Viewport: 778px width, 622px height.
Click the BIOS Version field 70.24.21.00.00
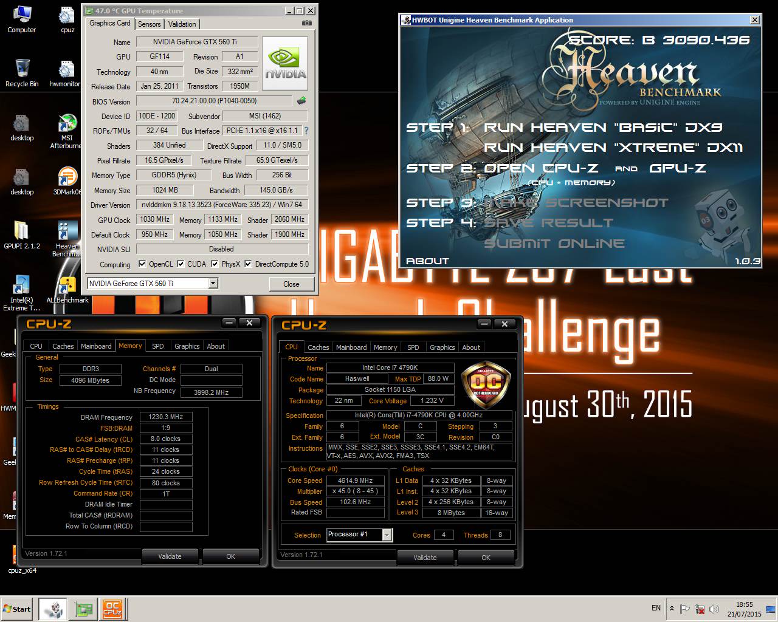214,101
